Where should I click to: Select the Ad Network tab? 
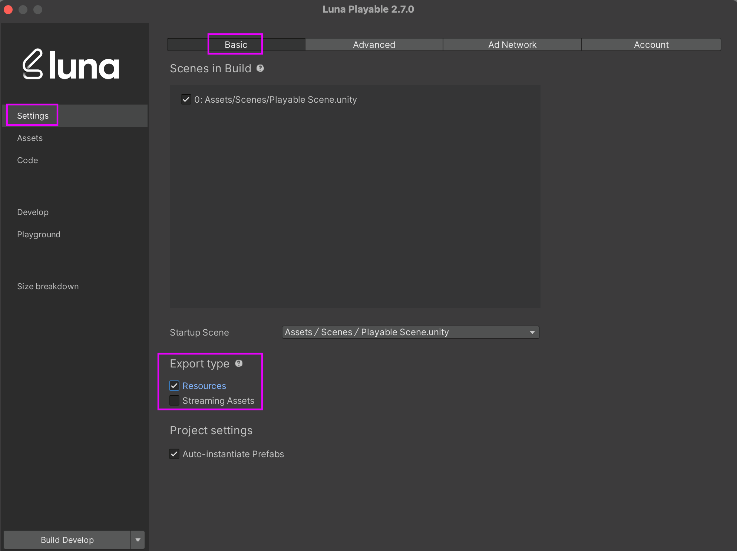tap(511, 44)
